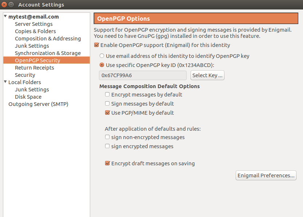Screen dimensions: 303x217
Task: Enable Sign messages by default
Action: (107, 103)
